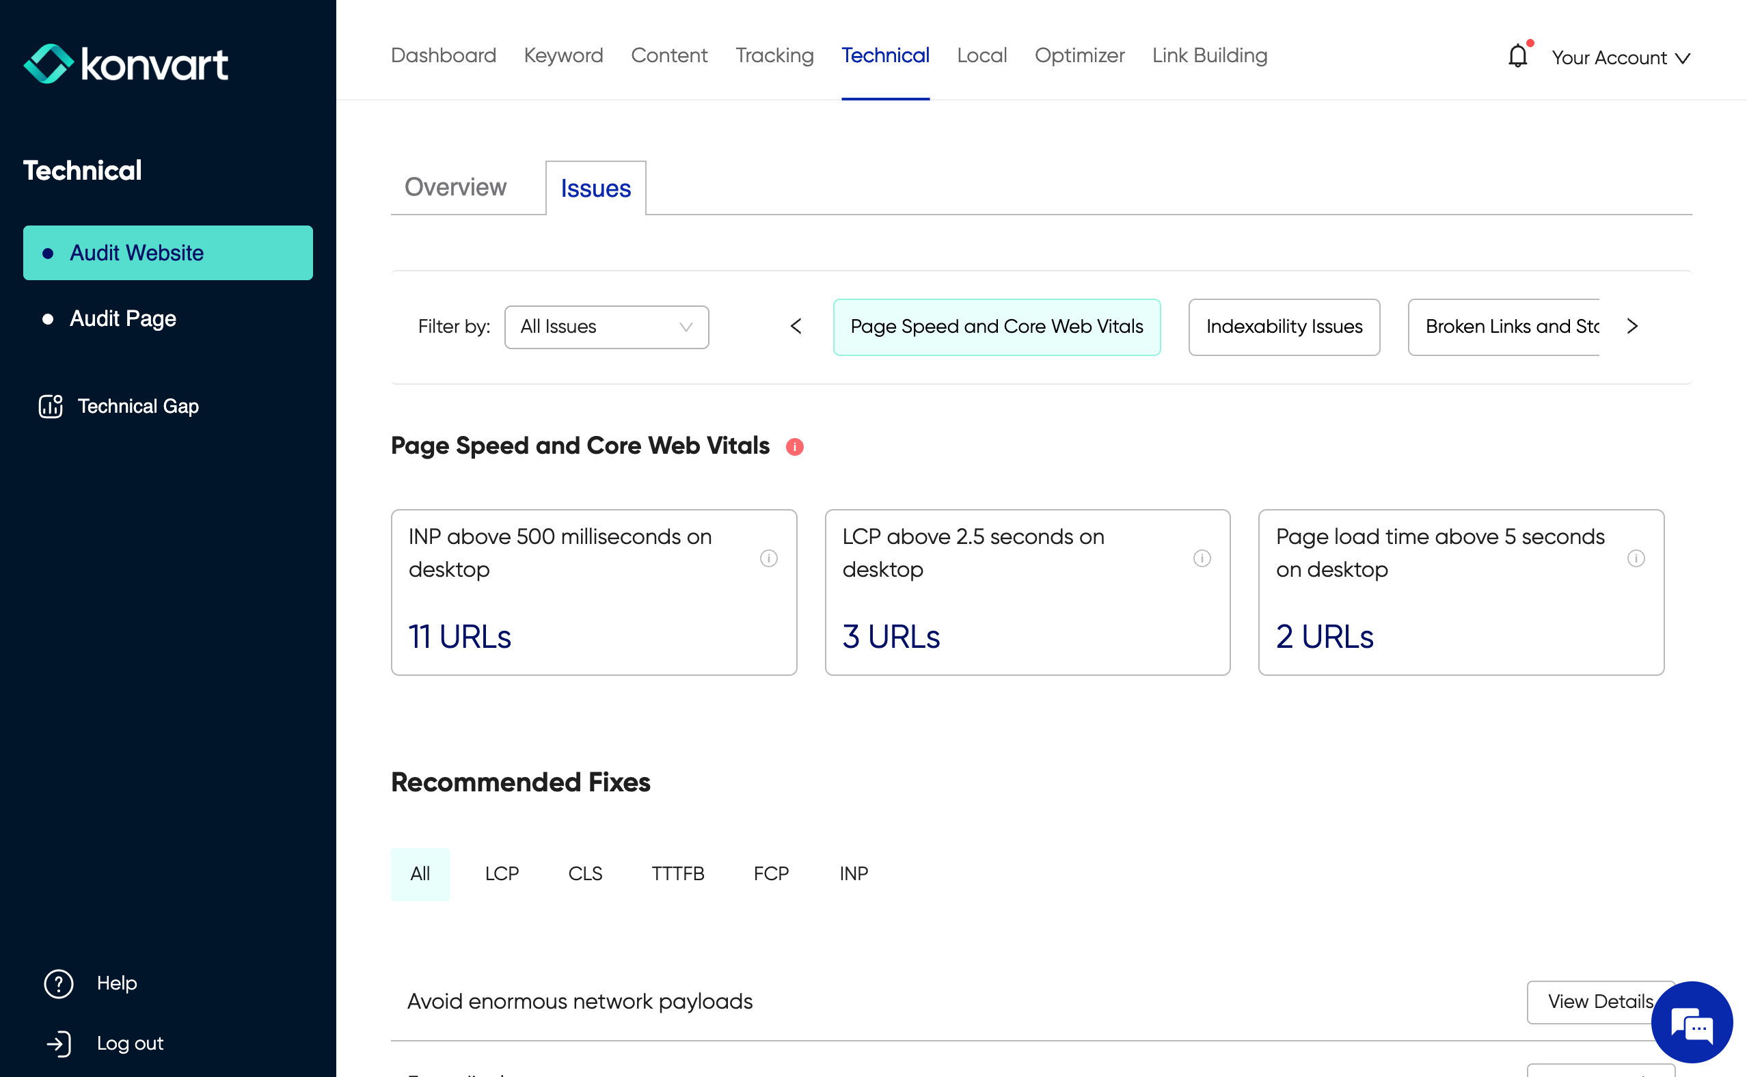Screen dimensions: 1747x1077
Task: Click the Log out icon
Action: tap(58, 1044)
